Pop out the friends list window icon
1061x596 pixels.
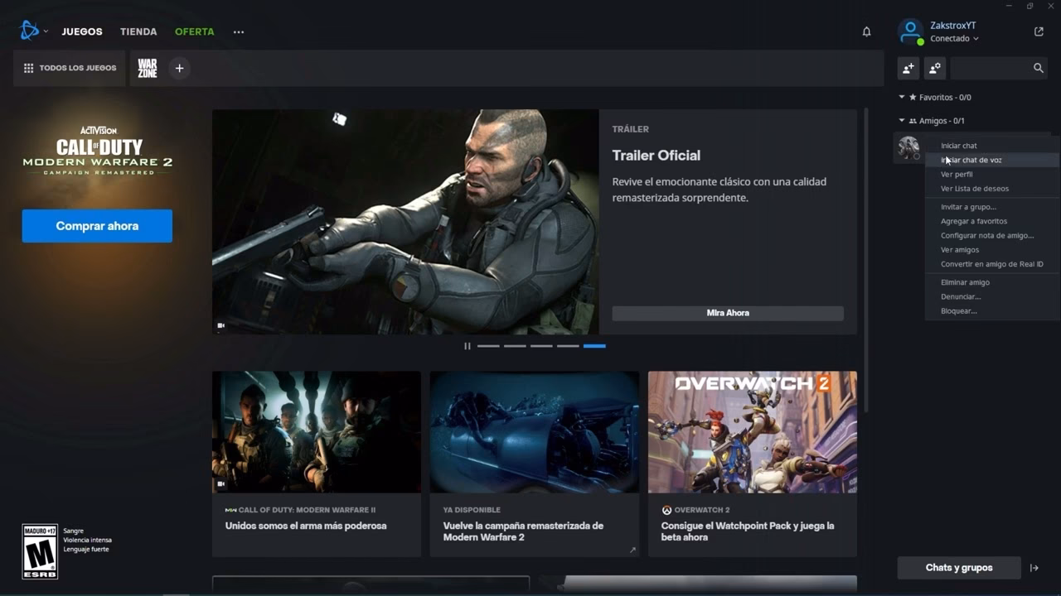click(1039, 31)
